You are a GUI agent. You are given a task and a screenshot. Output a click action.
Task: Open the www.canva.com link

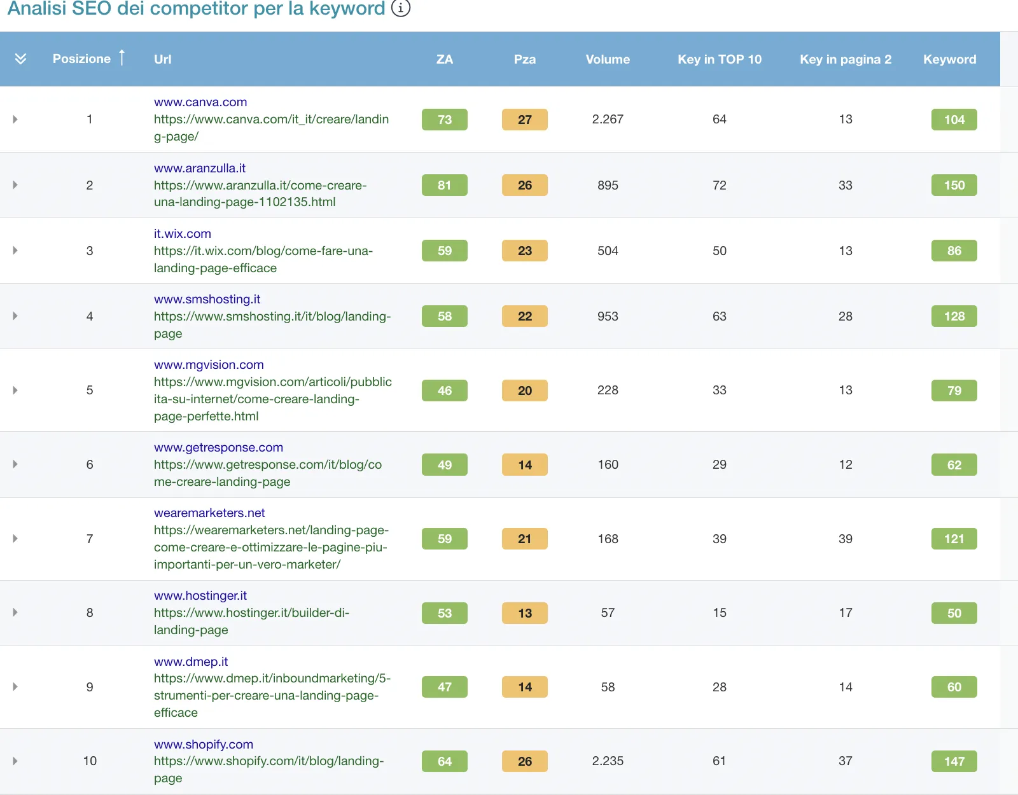[200, 102]
